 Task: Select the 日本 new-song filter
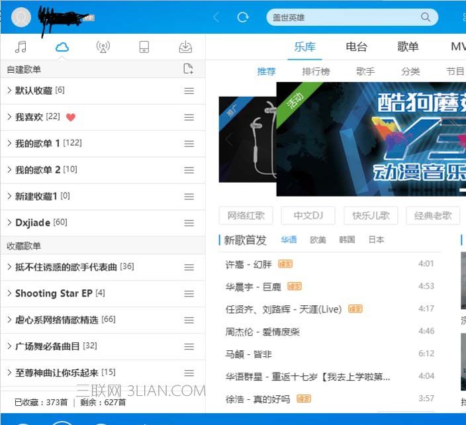pyautogui.click(x=376, y=240)
